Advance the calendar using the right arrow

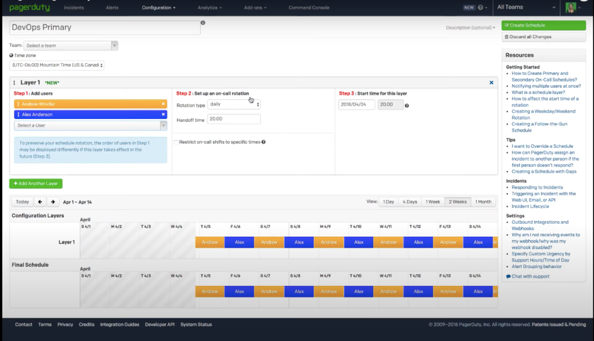(x=53, y=202)
